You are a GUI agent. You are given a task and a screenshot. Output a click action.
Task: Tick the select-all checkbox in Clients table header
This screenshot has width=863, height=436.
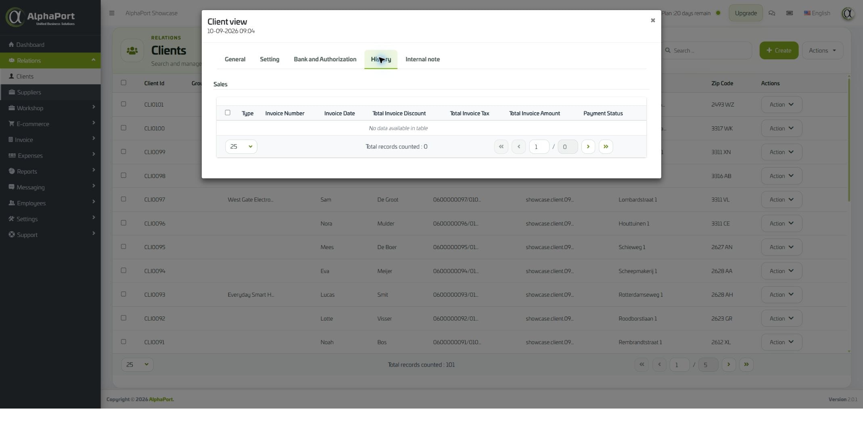[x=123, y=83]
